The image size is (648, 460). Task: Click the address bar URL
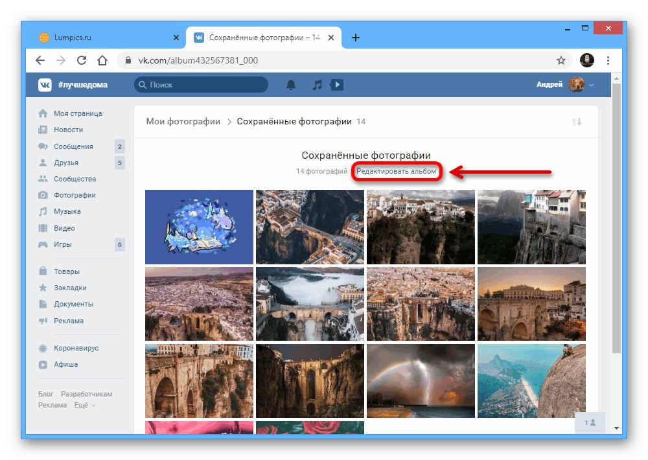click(198, 60)
